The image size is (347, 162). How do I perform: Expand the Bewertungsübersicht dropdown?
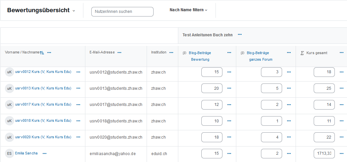(74, 11)
